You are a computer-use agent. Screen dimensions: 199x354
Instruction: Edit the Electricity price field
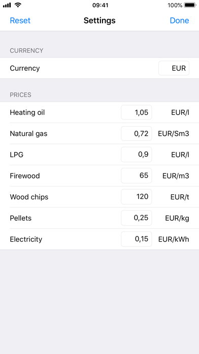tap(137, 239)
